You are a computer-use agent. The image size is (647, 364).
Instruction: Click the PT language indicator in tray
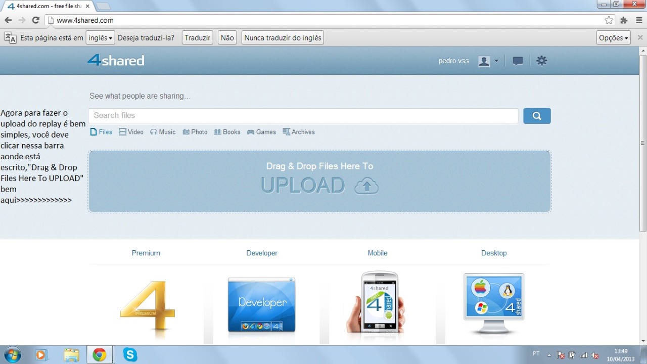click(x=536, y=353)
